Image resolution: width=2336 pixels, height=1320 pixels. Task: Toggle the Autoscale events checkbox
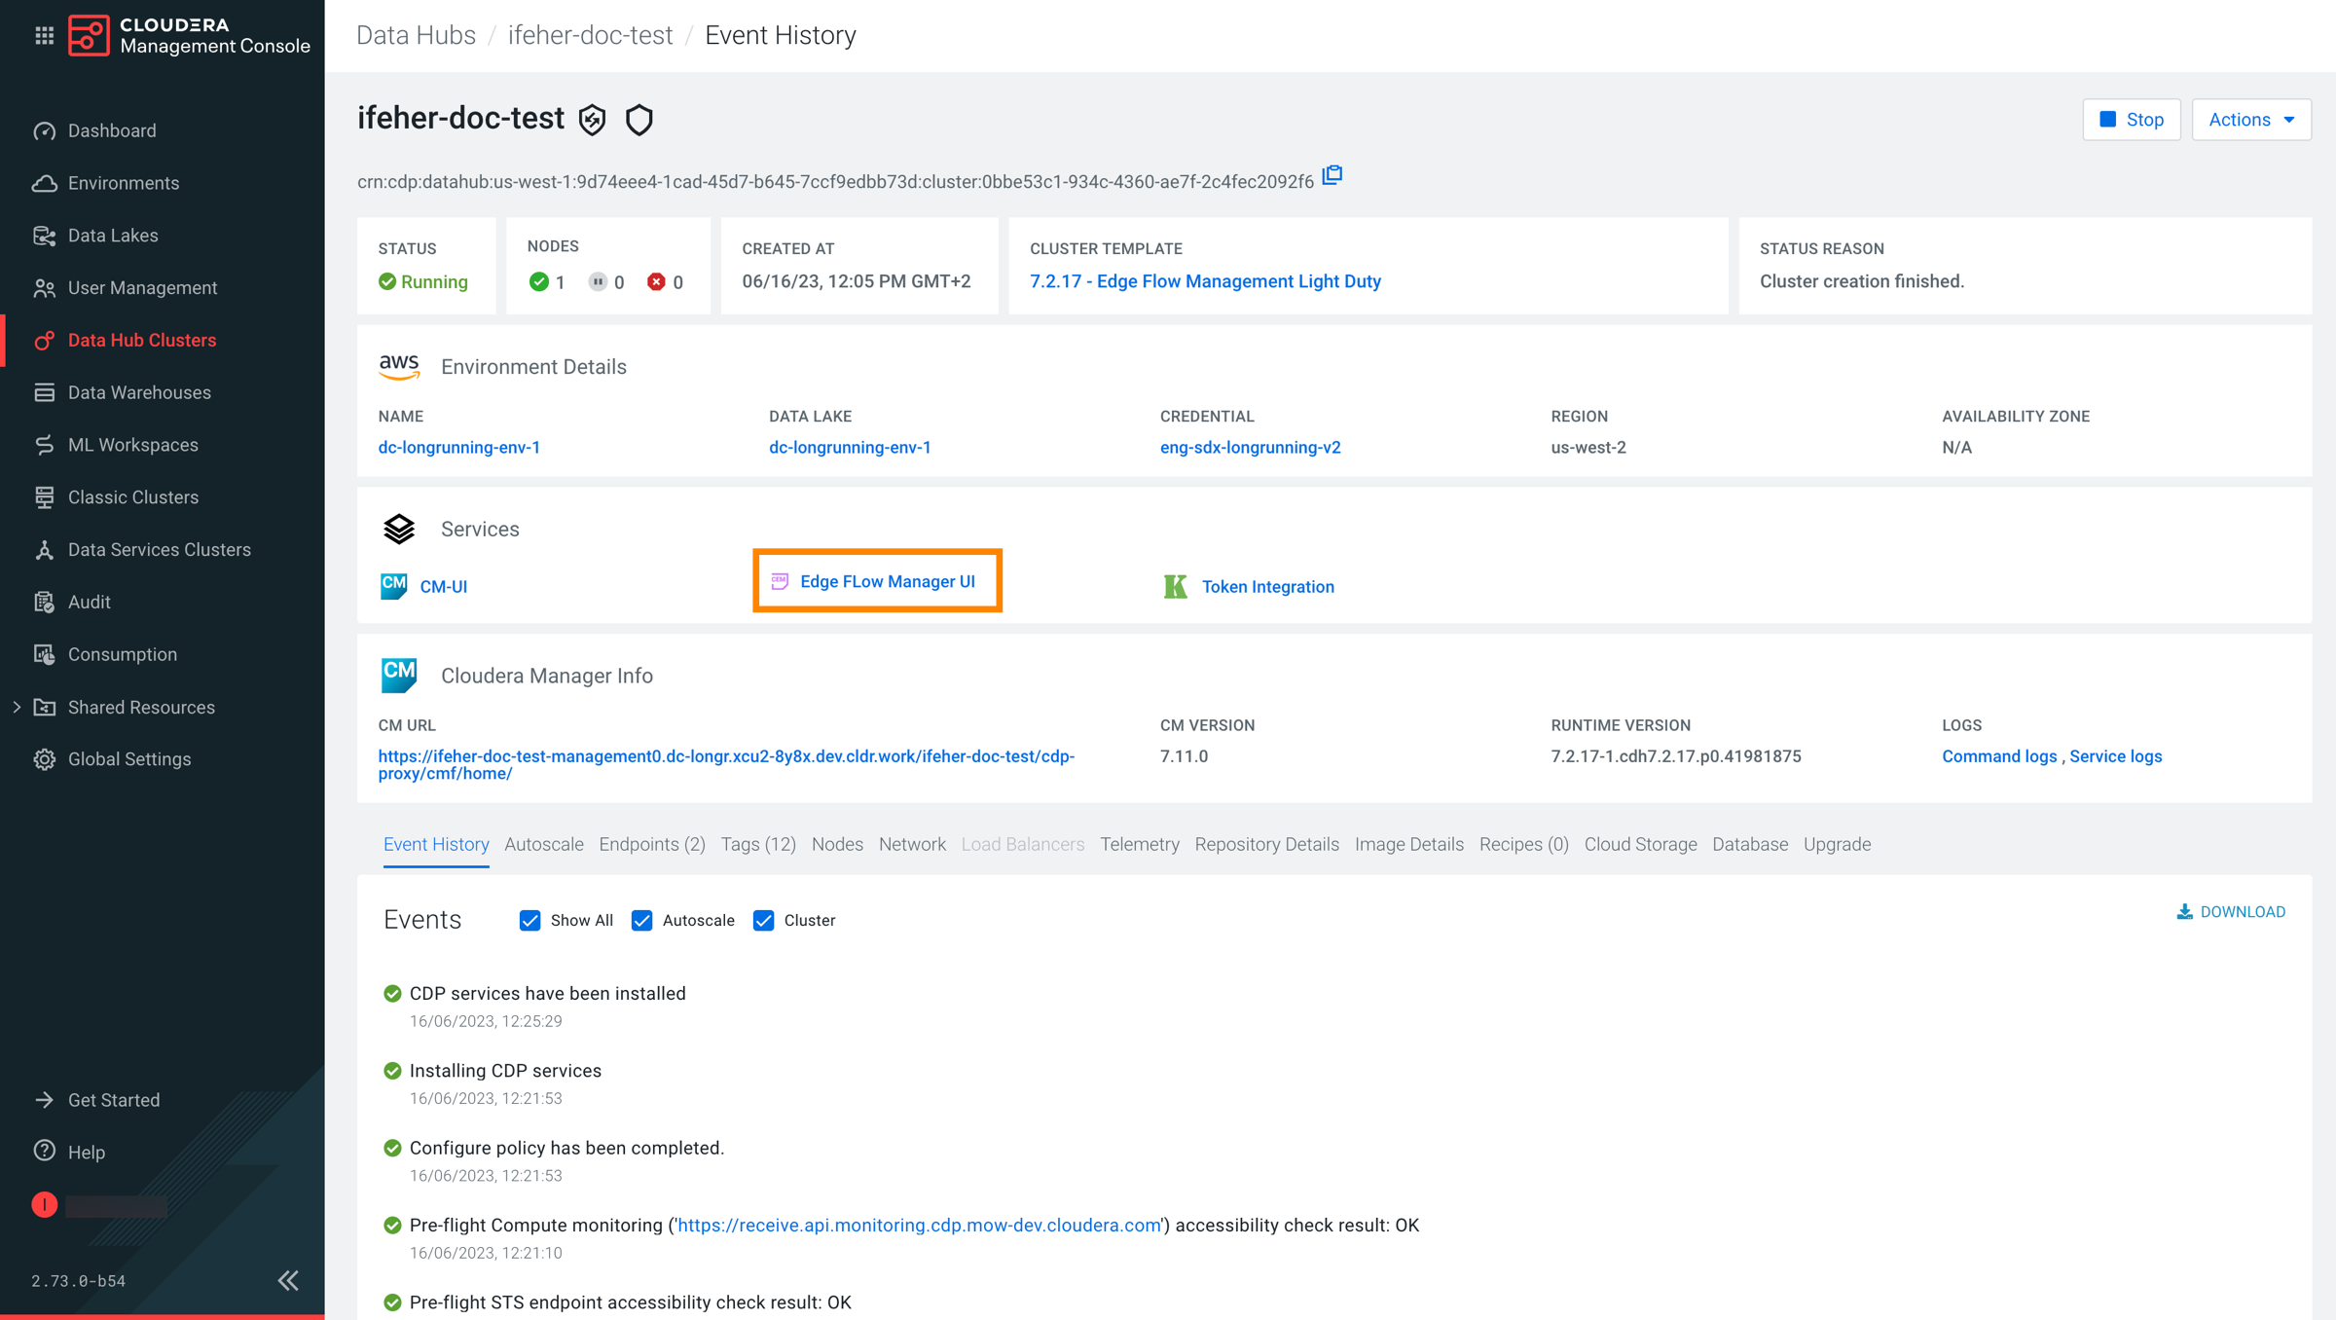coord(642,921)
